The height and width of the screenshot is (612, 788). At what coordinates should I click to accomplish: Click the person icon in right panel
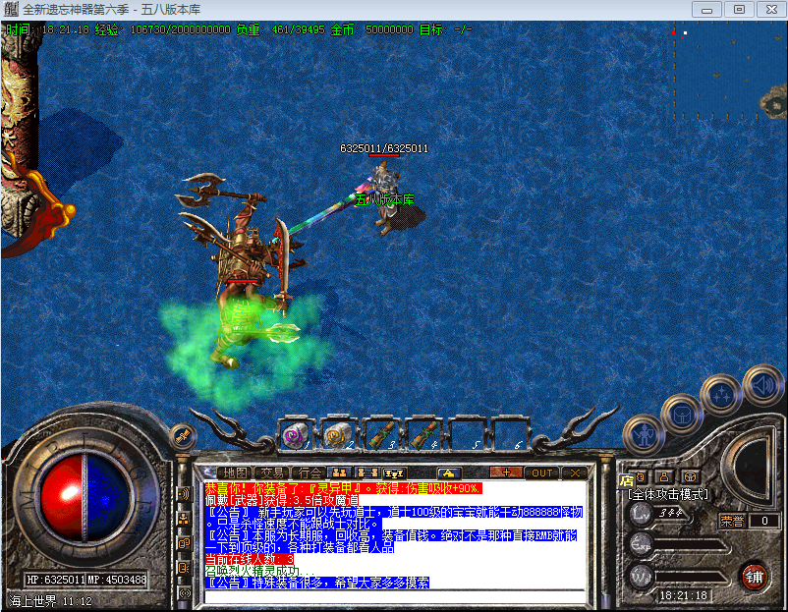pos(664,476)
